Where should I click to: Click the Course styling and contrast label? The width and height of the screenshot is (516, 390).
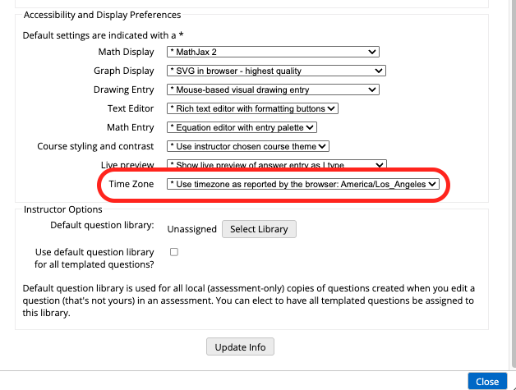[x=95, y=146]
